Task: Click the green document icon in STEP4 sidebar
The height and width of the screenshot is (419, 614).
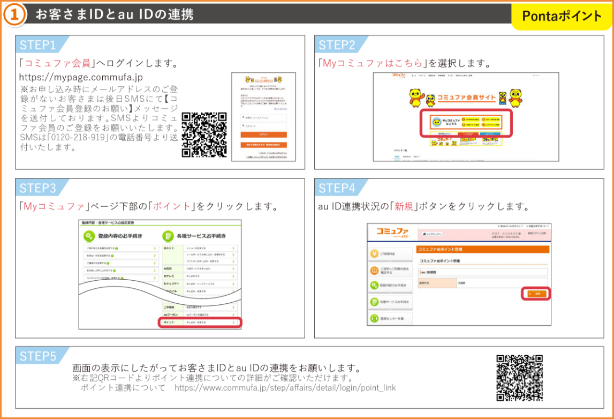Action: pyautogui.click(x=374, y=302)
